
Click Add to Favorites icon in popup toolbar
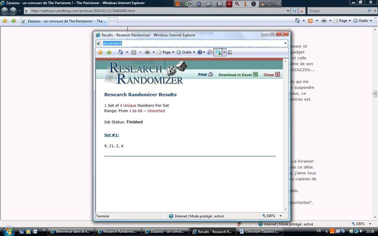pyautogui.click(x=109, y=52)
